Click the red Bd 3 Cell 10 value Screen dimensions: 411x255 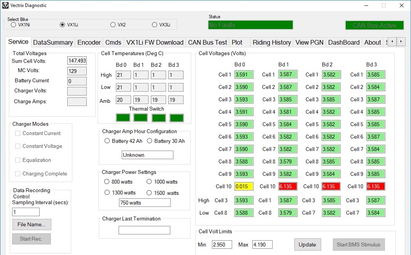(376, 186)
